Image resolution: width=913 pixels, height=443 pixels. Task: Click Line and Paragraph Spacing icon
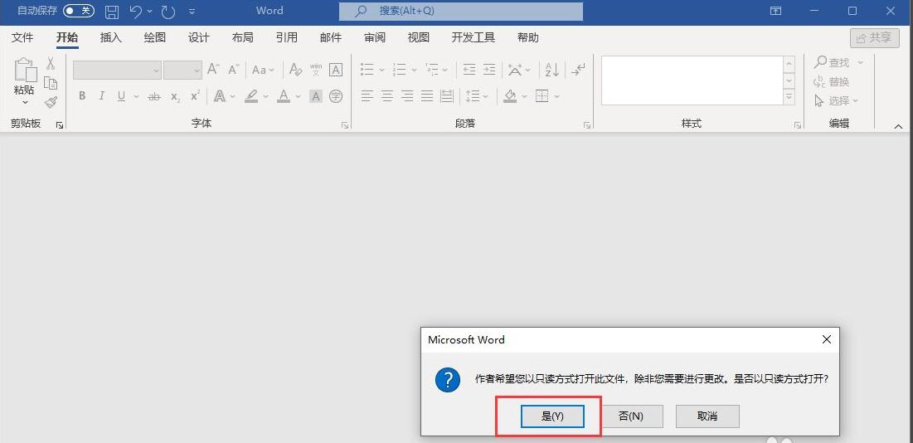point(473,96)
